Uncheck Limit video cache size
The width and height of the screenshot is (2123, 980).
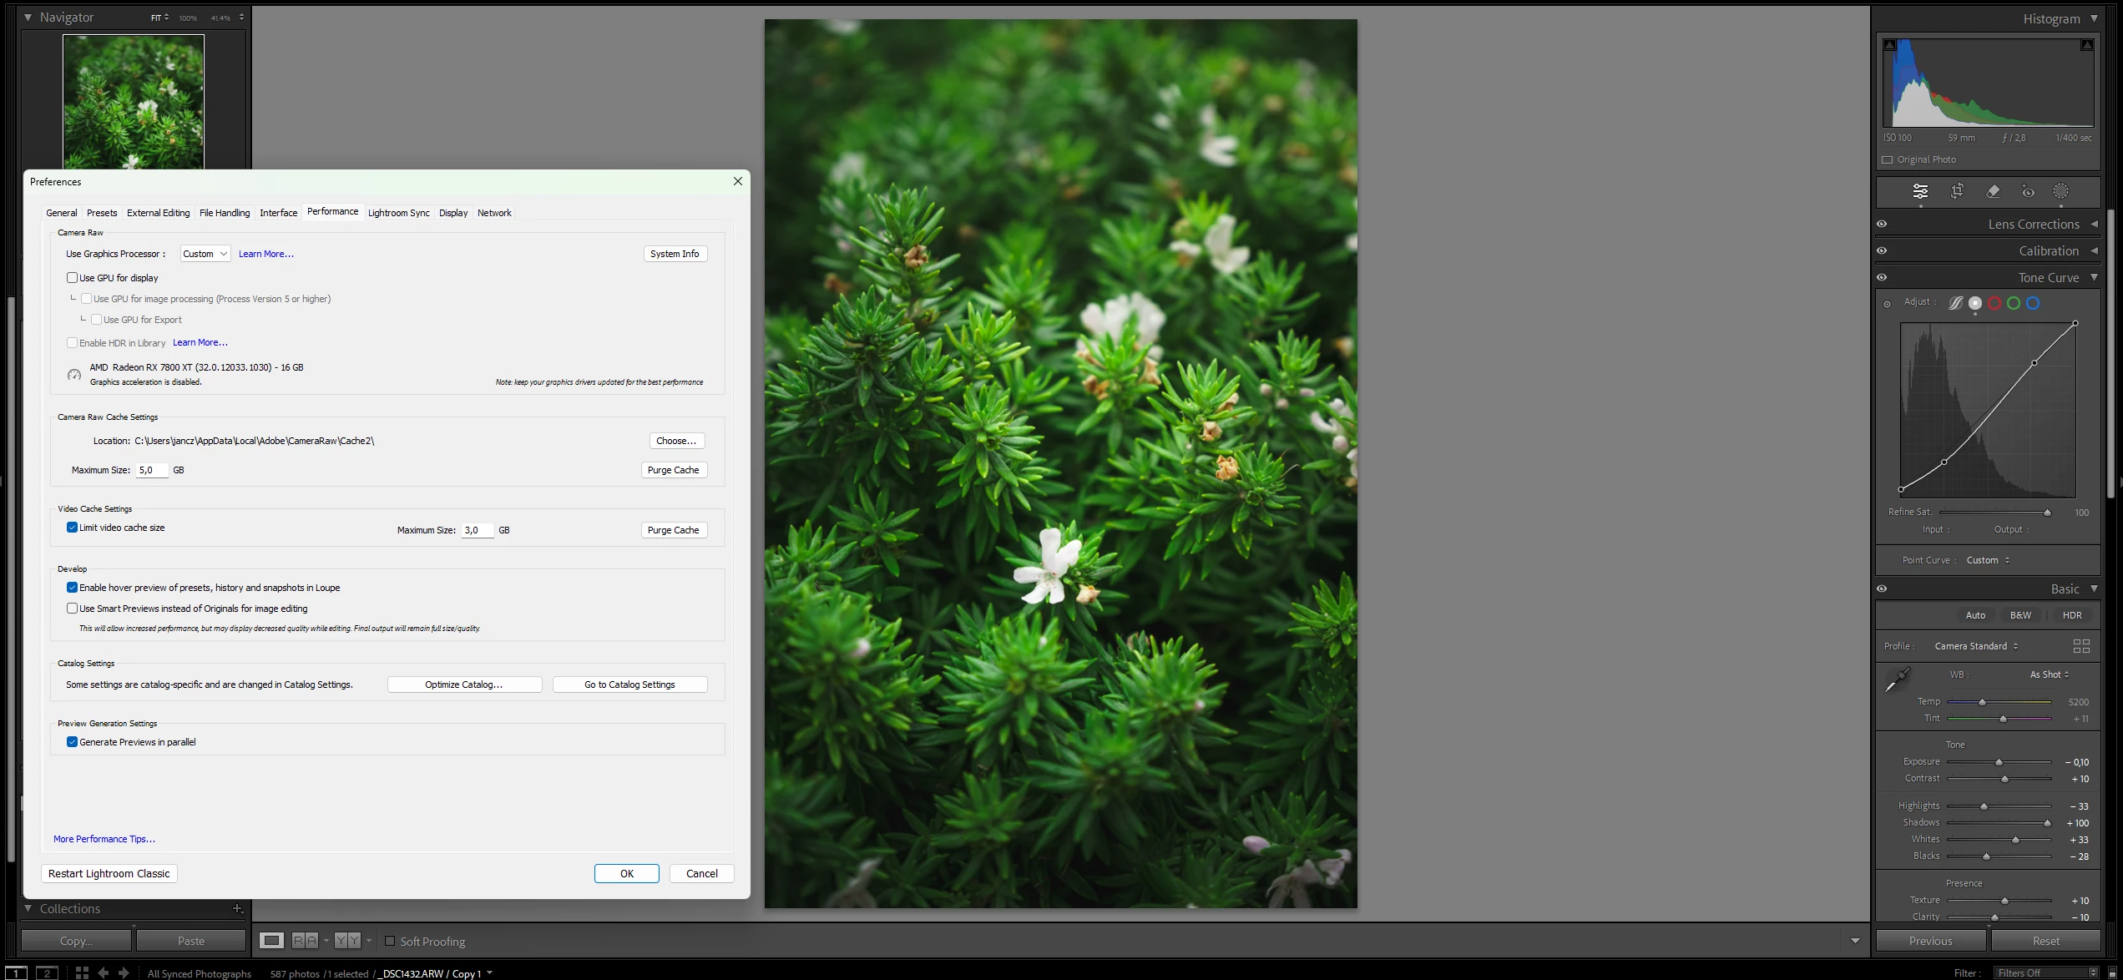pyautogui.click(x=73, y=528)
